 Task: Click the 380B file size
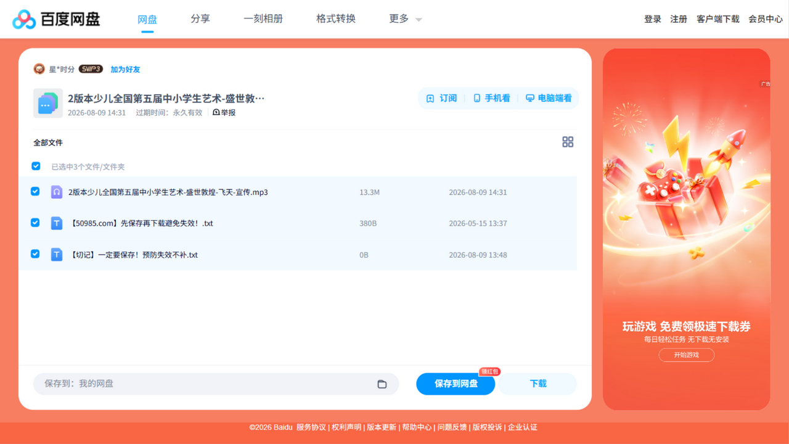coord(368,223)
